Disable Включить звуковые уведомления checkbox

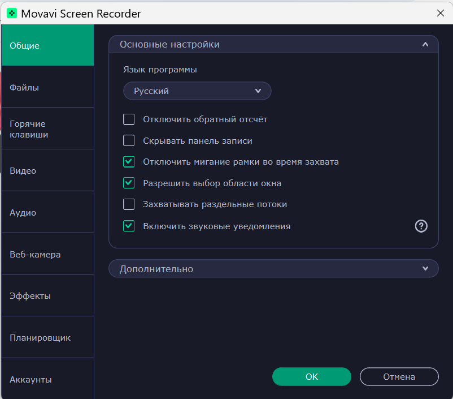(x=129, y=226)
